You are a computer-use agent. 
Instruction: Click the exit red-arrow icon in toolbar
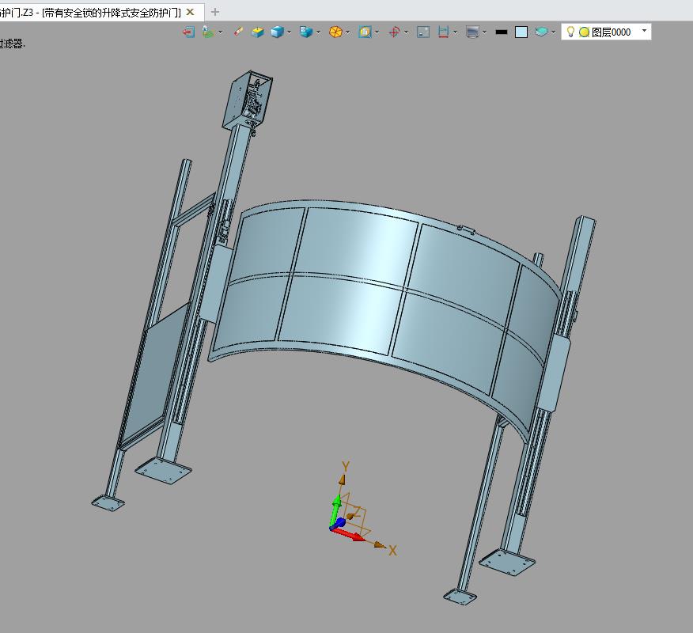[x=189, y=32]
